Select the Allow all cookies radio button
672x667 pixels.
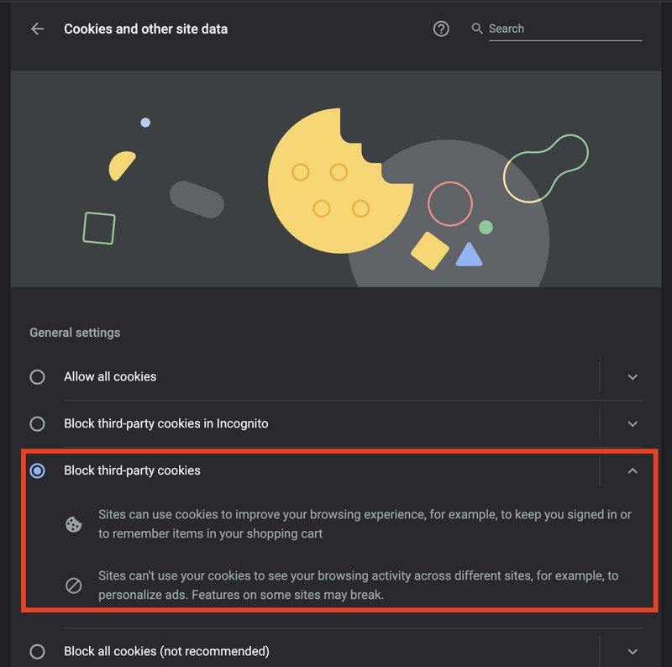tap(37, 377)
